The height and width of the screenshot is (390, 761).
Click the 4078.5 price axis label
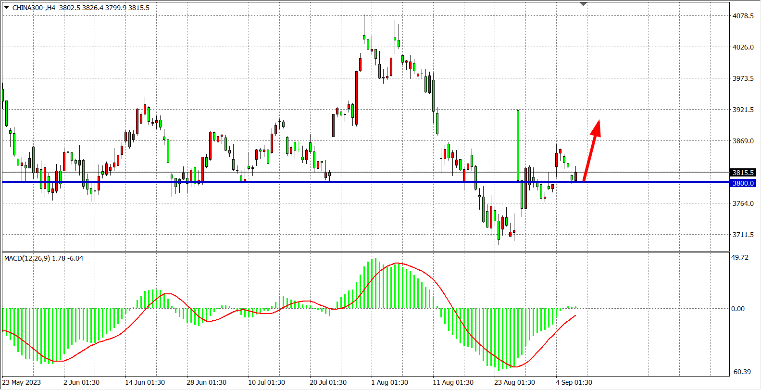pyautogui.click(x=743, y=16)
